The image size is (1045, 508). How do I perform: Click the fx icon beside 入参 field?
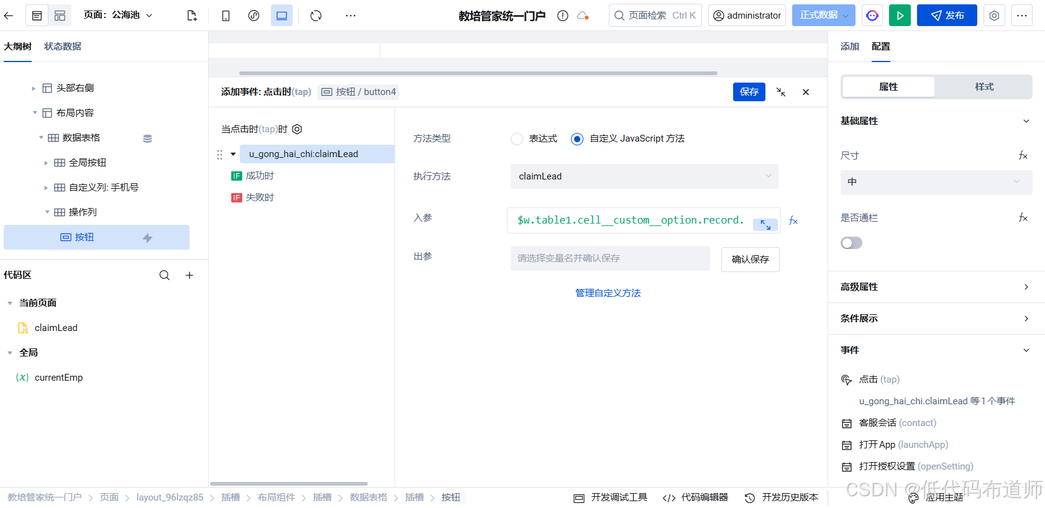[x=793, y=220]
